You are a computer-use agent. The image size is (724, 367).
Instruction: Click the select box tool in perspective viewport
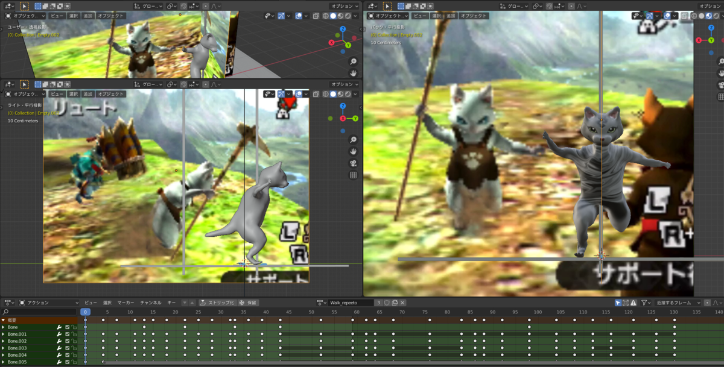24,6
